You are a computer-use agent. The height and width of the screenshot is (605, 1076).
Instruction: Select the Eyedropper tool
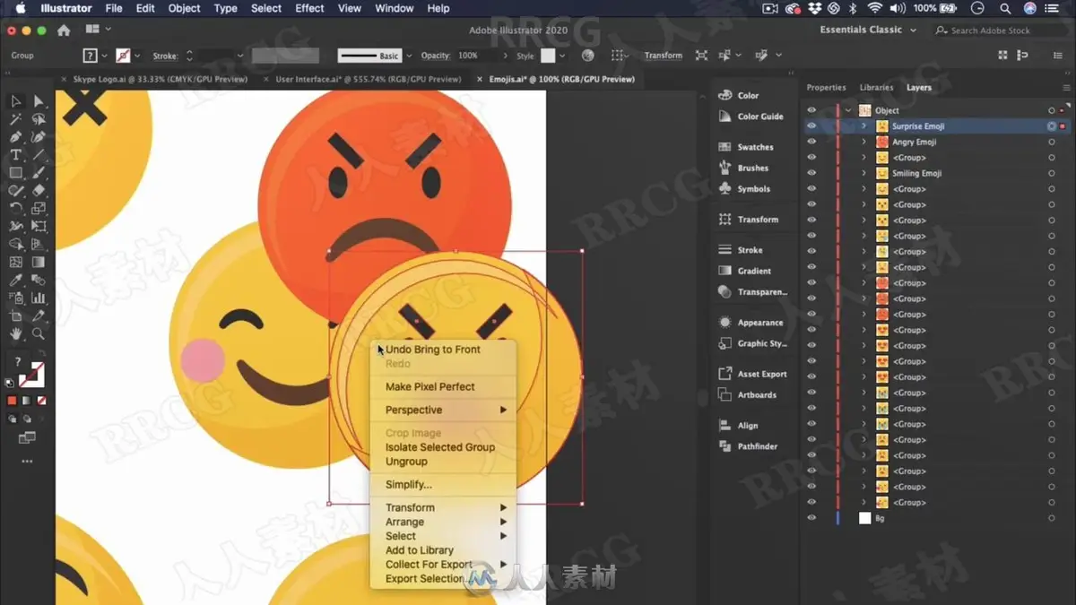tap(15, 281)
